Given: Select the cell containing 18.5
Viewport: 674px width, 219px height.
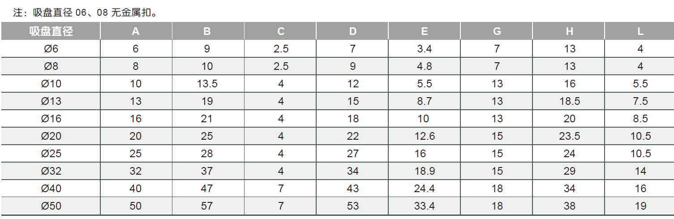Looking at the screenshot, I should pyautogui.click(x=569, y=101).
